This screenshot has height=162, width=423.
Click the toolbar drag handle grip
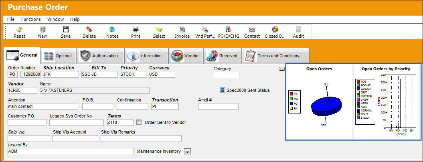(5, 32)
